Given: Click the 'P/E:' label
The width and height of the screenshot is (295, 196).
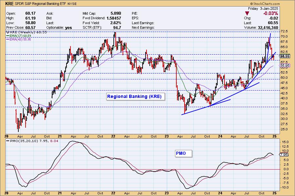Looking at the screenshot, I should 135,13.
